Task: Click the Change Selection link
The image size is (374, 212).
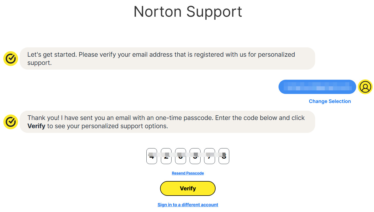Action: coord(330,101)
